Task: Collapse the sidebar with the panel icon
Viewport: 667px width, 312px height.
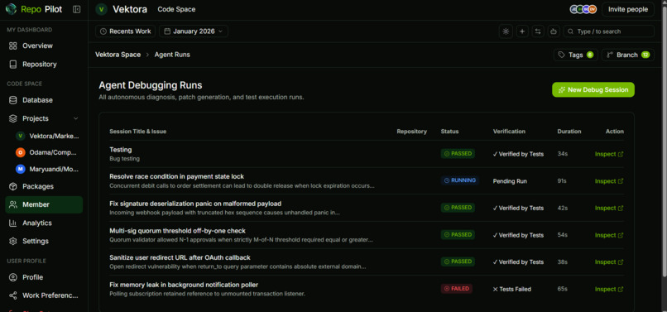Action: coord(77,9)
